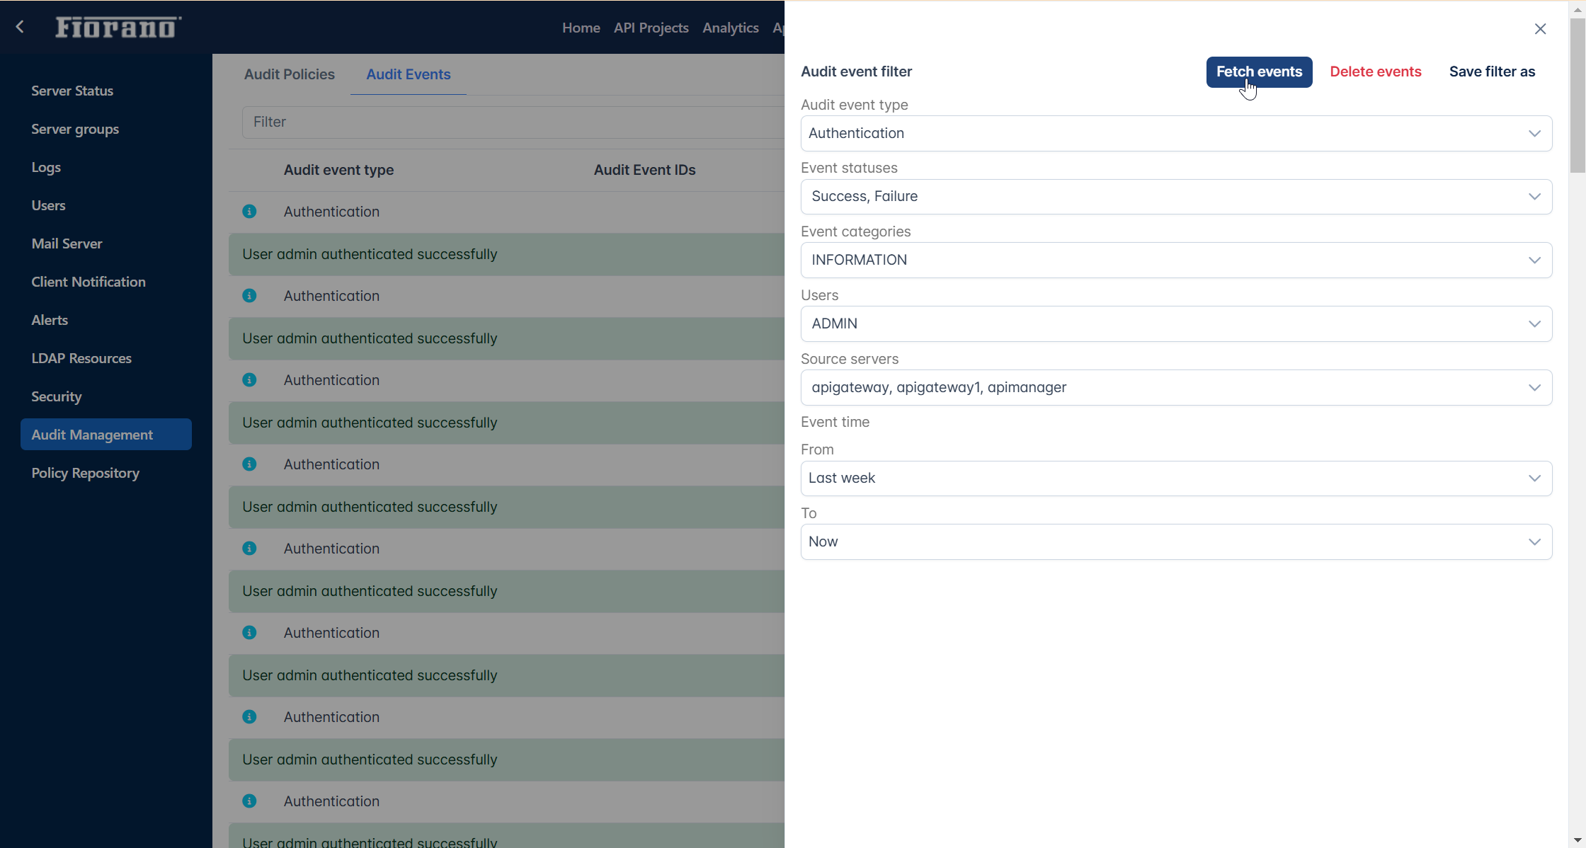Click info icon of third Authentication row
The height and width of the screenshot is (848, 1586).
point(249,379)
